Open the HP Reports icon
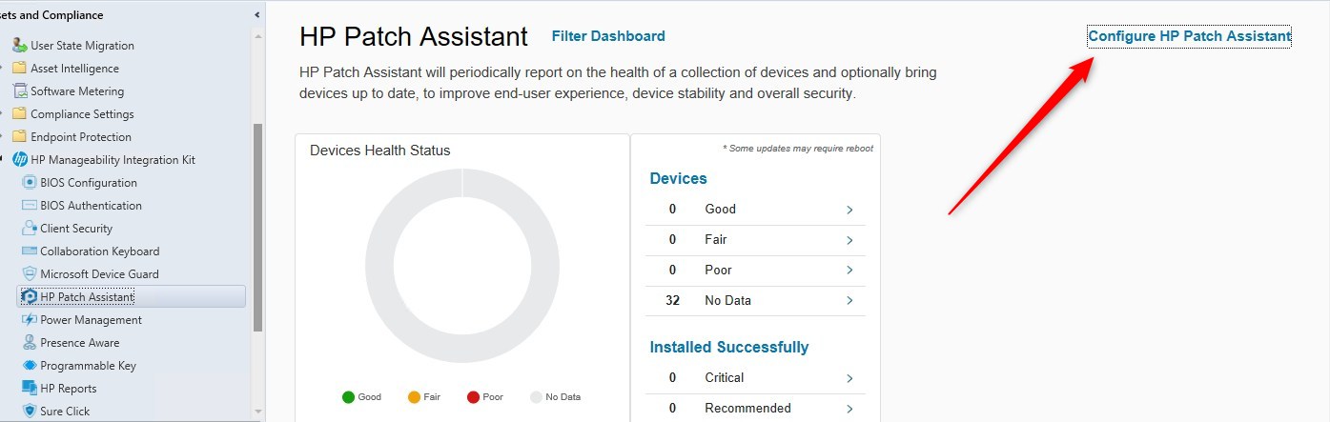This screenshot has width=1330, height=422. pyautogui.click(x=29, y=389)
